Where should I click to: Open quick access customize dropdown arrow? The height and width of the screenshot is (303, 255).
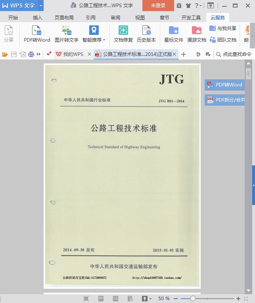[49, 54]
